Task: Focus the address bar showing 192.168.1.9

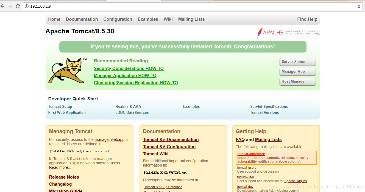Action: tap(192, 6)
